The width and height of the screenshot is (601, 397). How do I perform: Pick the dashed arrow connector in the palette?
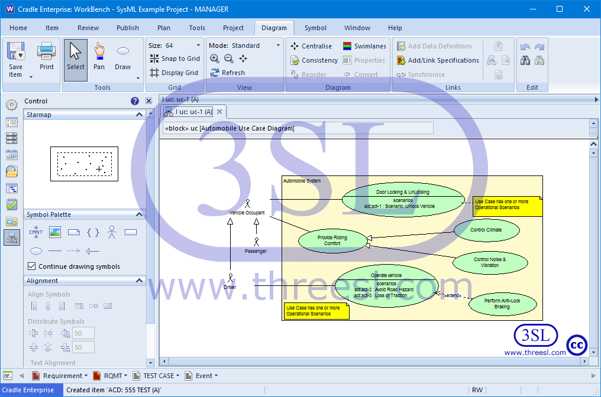point(73,251)
